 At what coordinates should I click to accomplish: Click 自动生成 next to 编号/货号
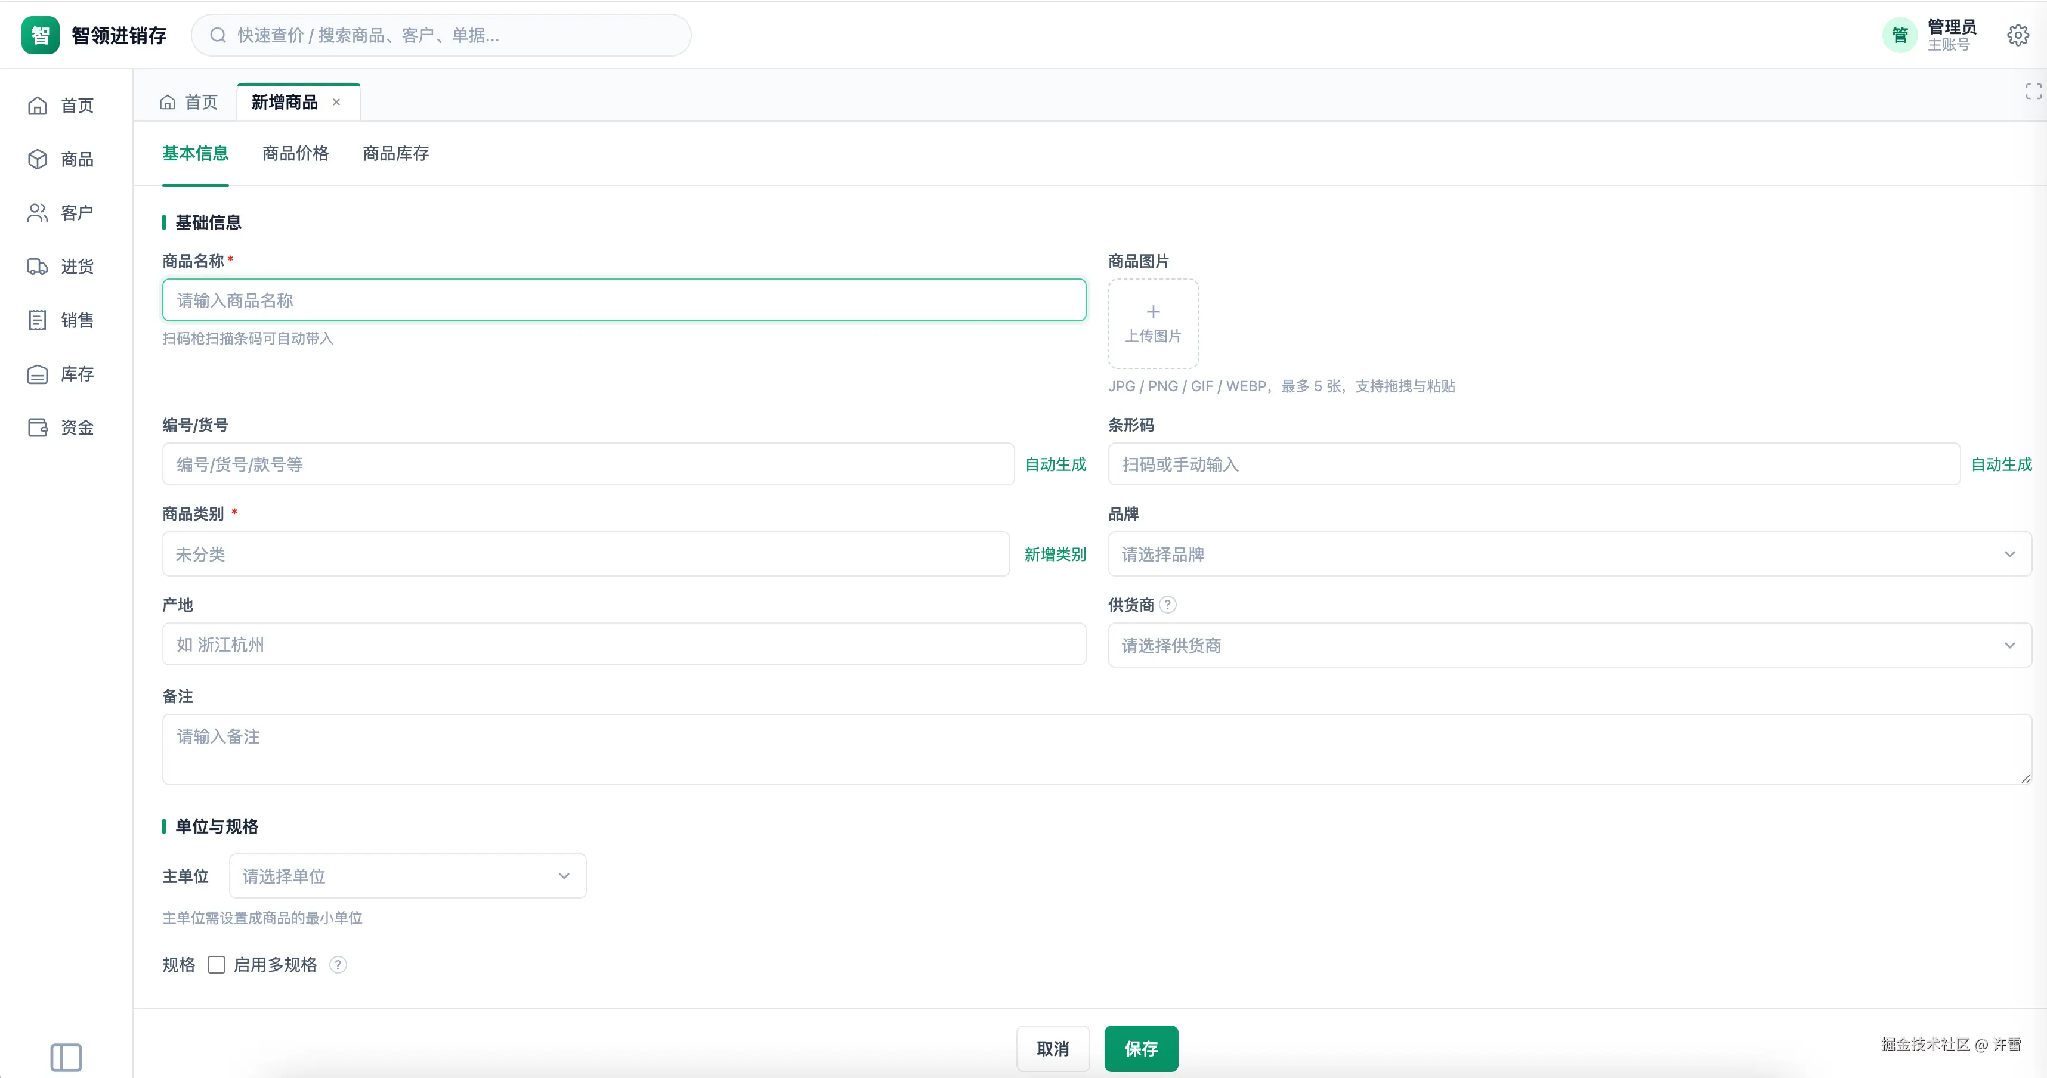[x=1055, y=464]
